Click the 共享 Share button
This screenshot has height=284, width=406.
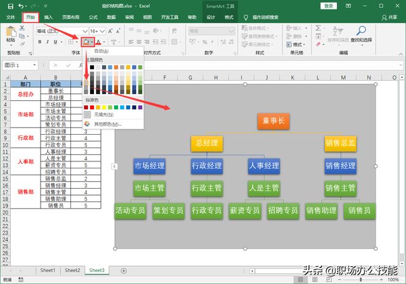390,17
